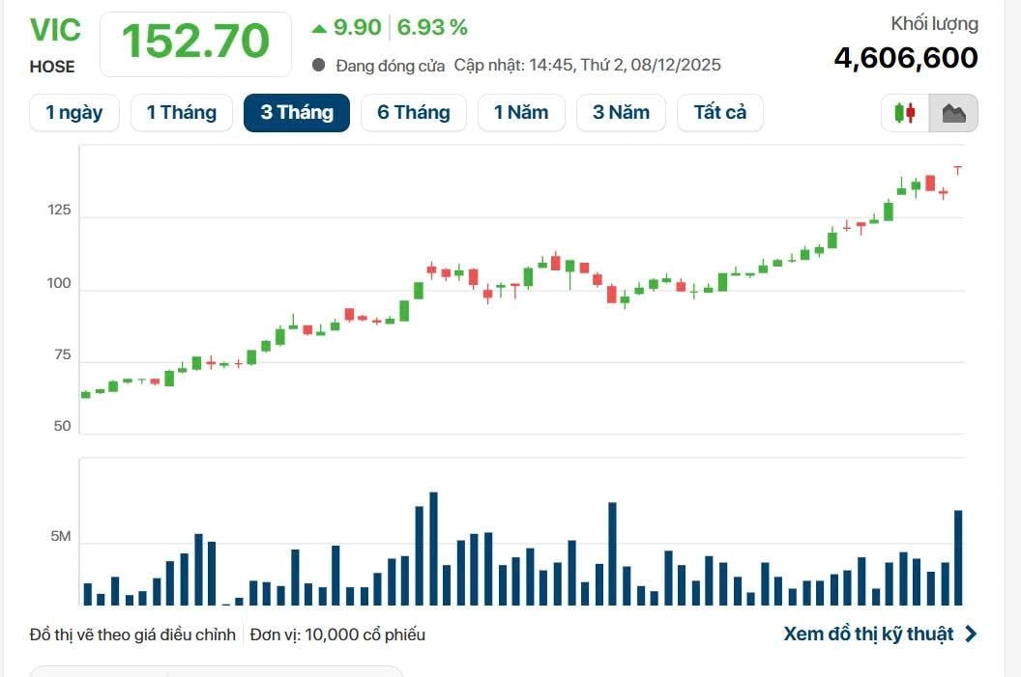
Task: Click the last volume bar on the right
Action: [958, 557]
